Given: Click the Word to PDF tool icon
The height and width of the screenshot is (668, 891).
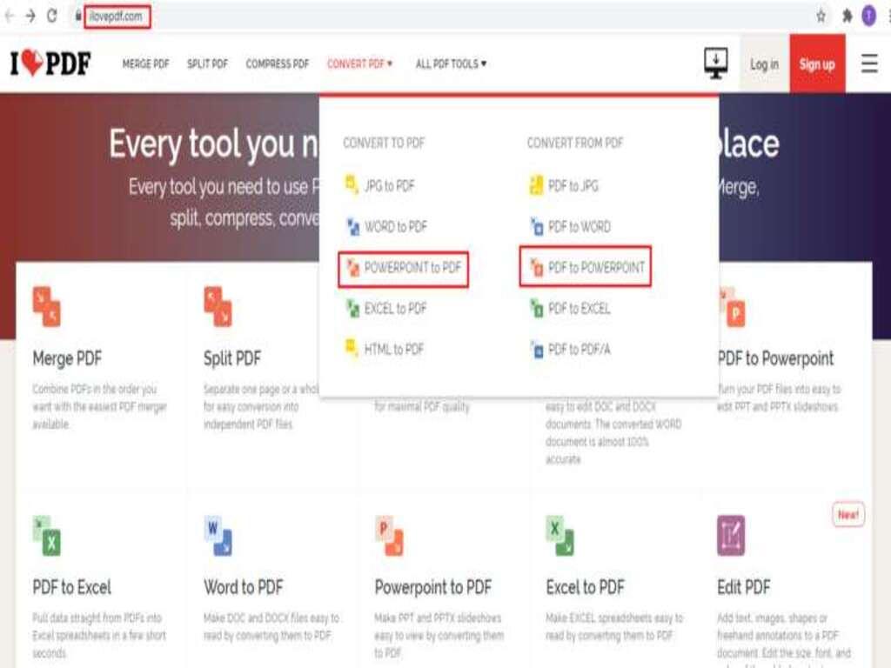Looking at the screenshot, I should [x=218, y=536].
